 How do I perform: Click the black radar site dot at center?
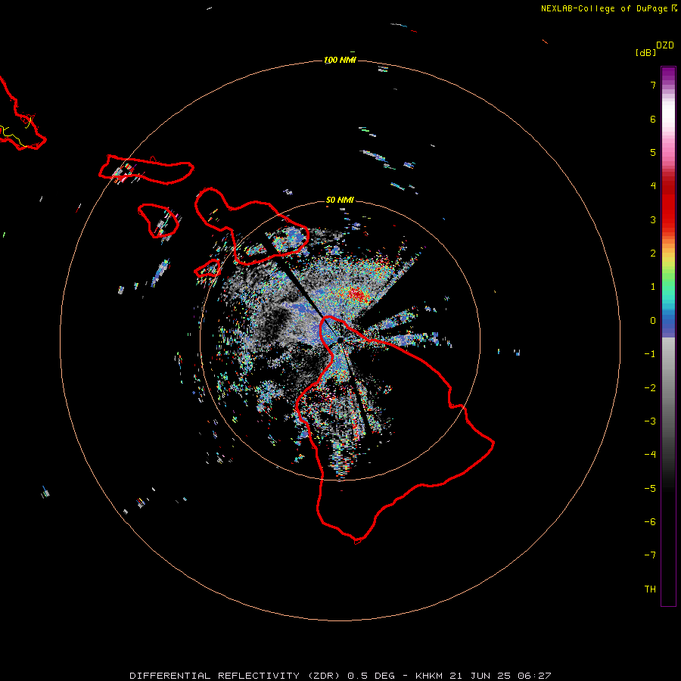(x=340, y=340)
